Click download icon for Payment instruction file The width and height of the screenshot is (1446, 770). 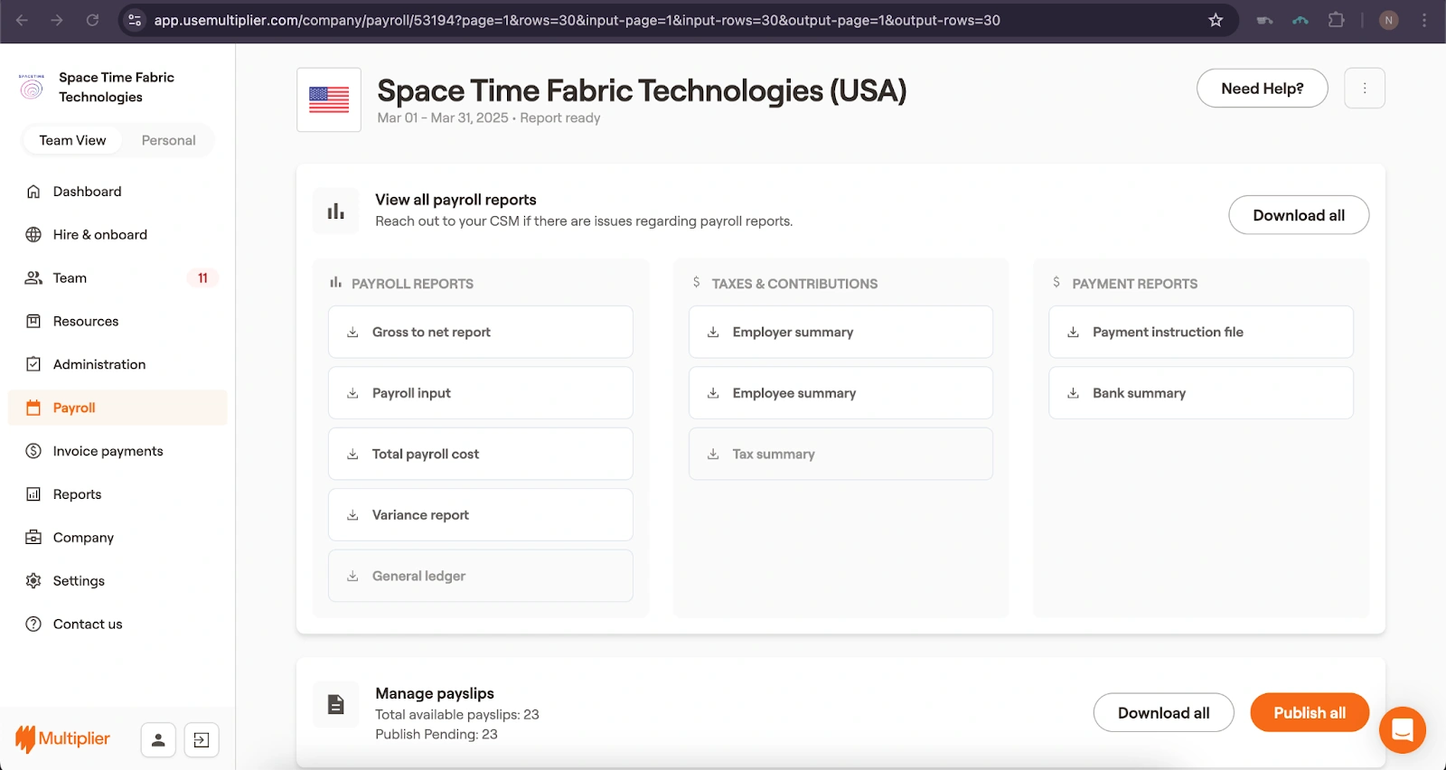point(1074,333)
